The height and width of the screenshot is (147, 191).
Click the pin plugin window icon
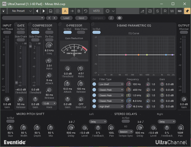(187, 11)
